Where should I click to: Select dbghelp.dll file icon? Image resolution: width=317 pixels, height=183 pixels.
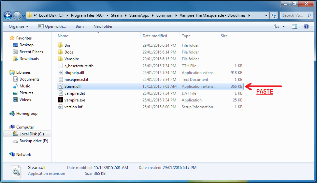(61, 73)
